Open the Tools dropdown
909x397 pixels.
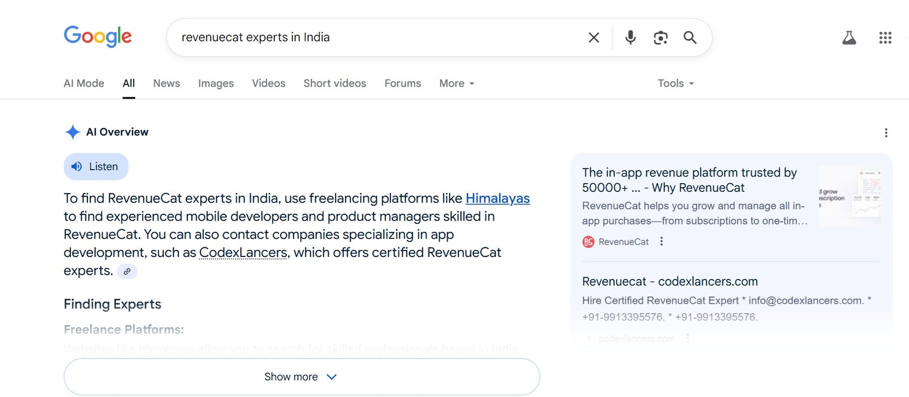tap(676, 83)
